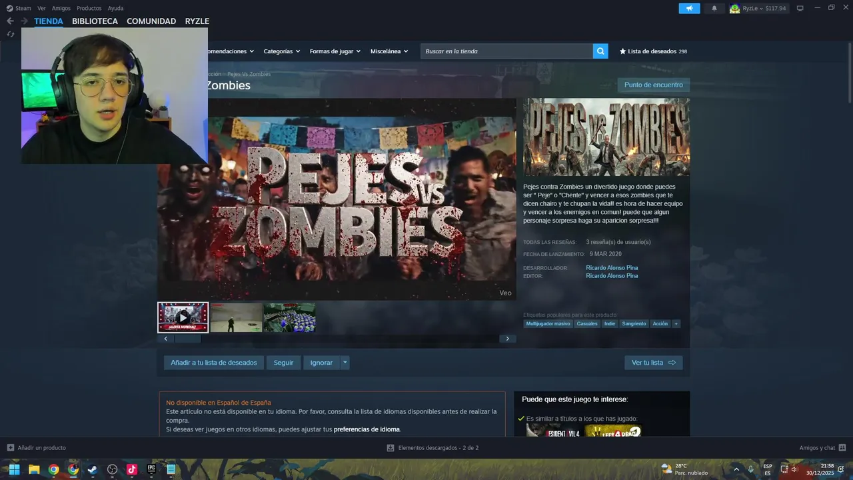853x480 pixels.
Task: Switch to Big Picture mode icon
Action: 800,8
